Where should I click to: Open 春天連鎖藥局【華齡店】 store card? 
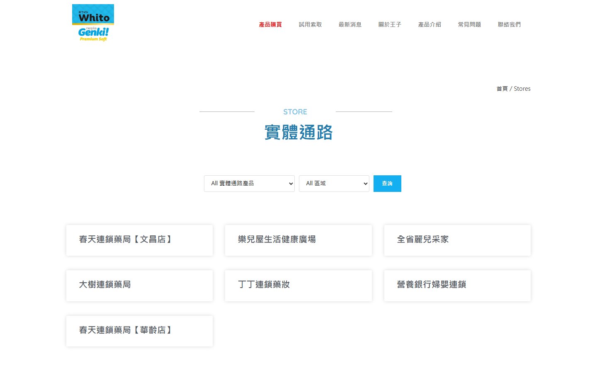click(x=139, y=331)
